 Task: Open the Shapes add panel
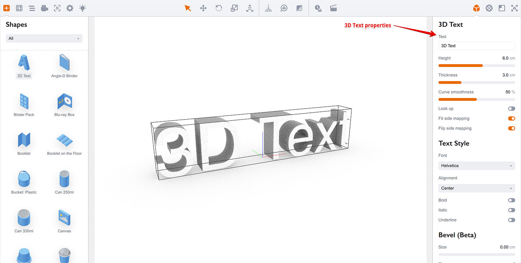click(6, 8)
